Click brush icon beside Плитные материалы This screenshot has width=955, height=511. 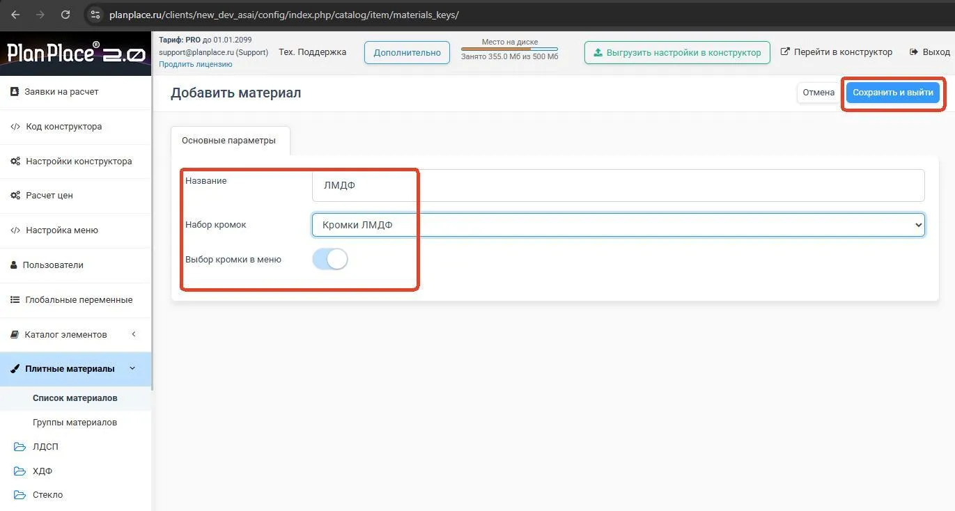15,369
